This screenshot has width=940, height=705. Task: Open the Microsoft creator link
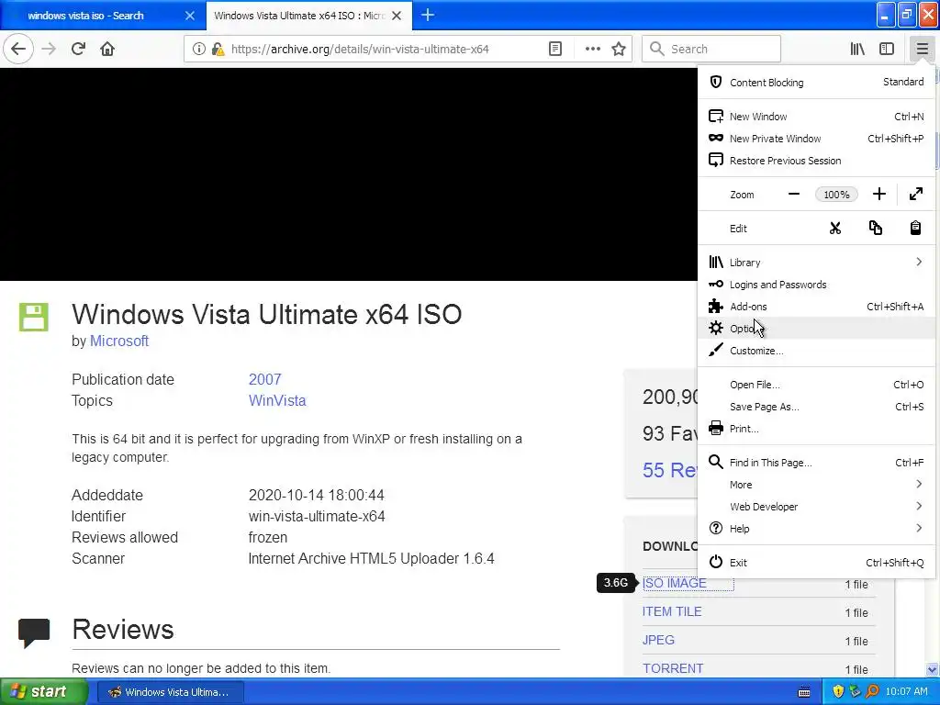pos(118,341)
